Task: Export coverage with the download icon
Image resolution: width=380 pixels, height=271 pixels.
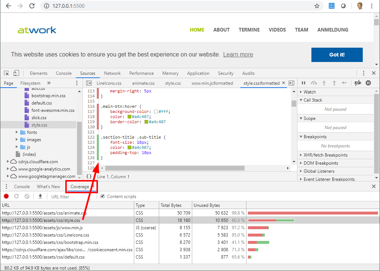Action: point(40,197)
